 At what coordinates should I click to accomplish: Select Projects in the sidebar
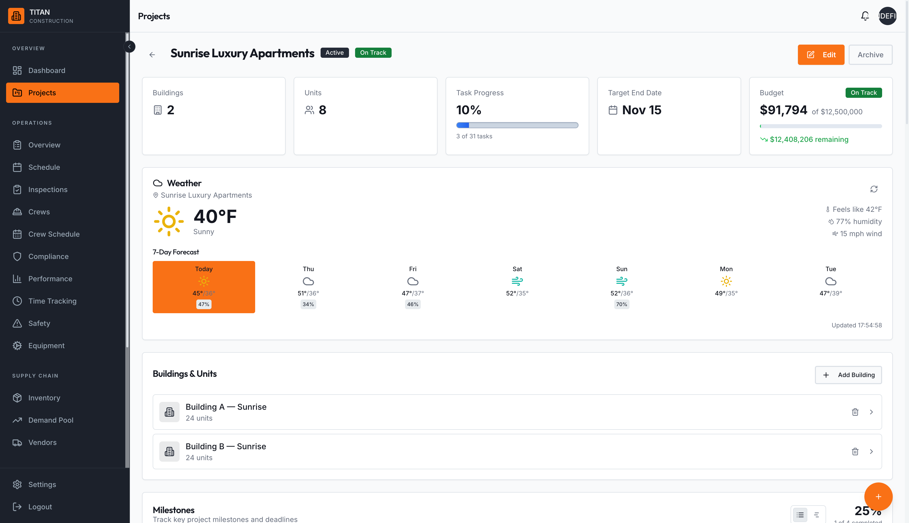click(63, 93)
